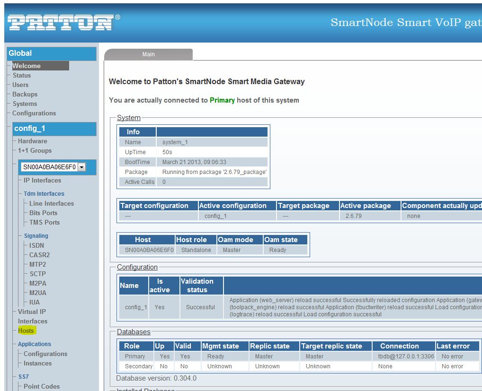Click the green Primary host word
Viewport: 482px width, 391px height.
222,100
